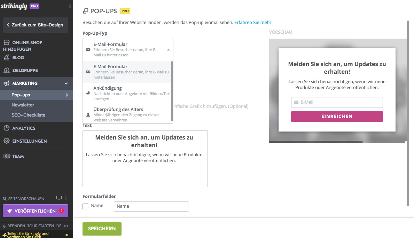Open Einstellungen via the gear icon
The width and height of the screenshot is (414, 238).
6,141
